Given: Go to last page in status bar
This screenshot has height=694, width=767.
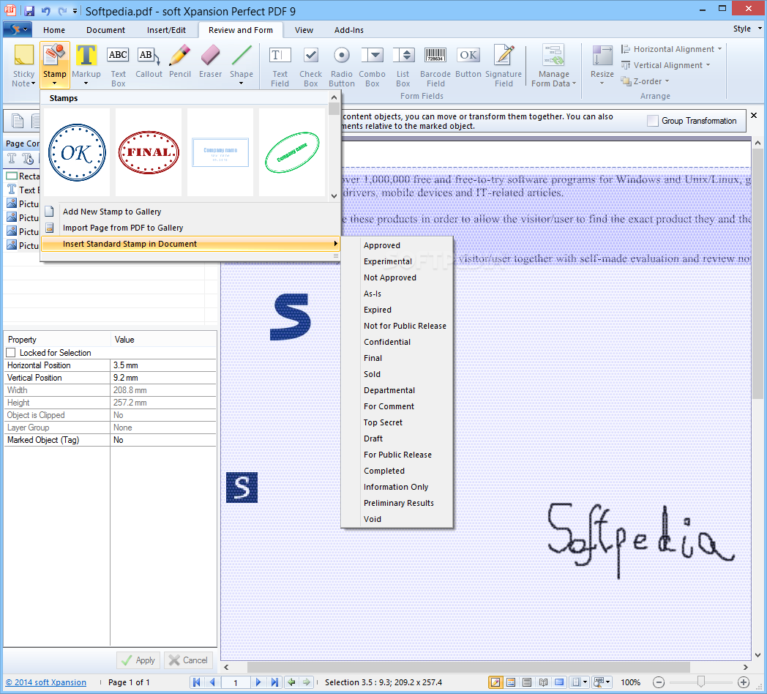Looking at the screenshot, I should tap(274, 682).
